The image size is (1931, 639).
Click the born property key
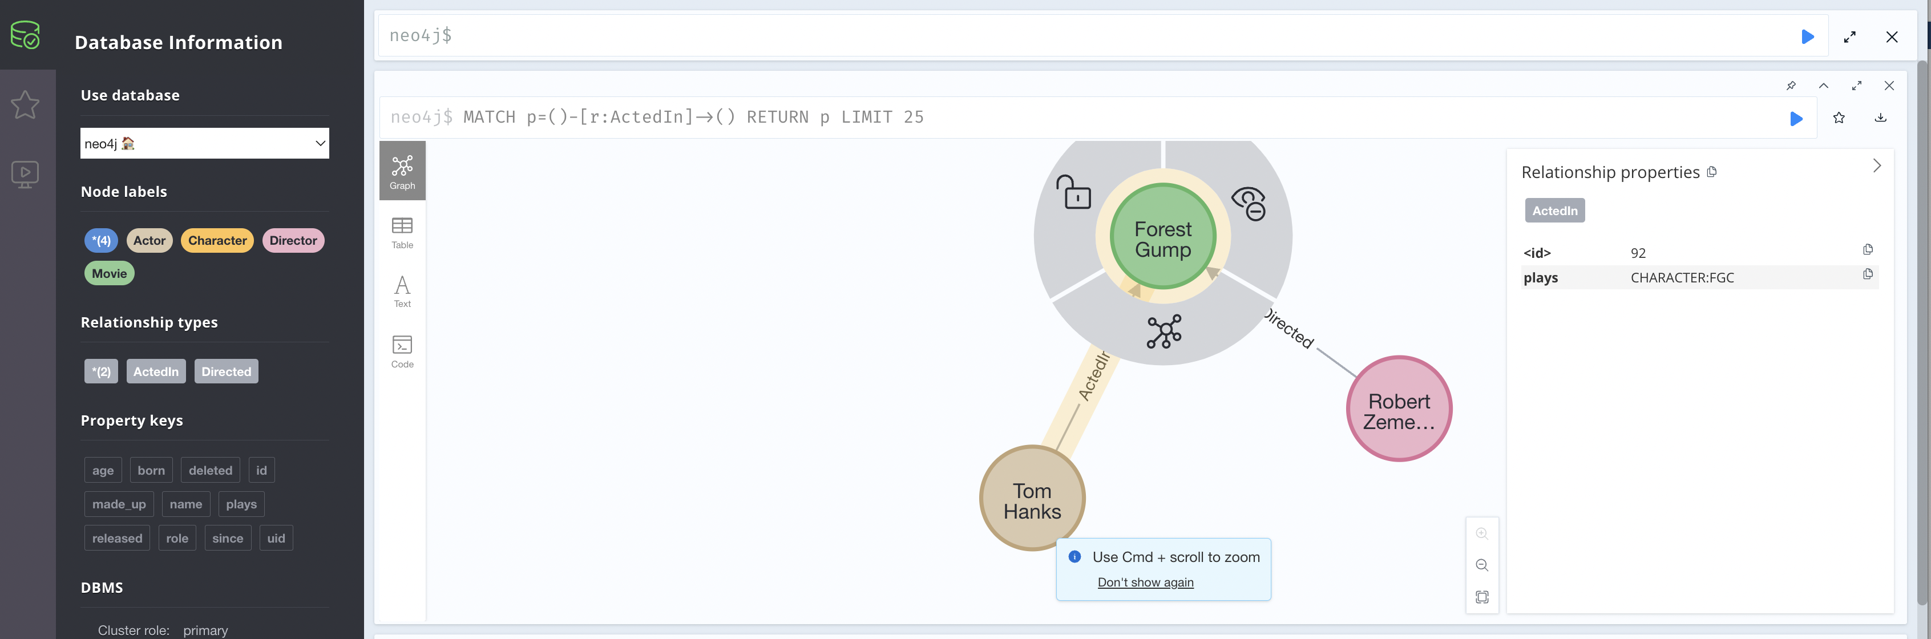[151, 471]
